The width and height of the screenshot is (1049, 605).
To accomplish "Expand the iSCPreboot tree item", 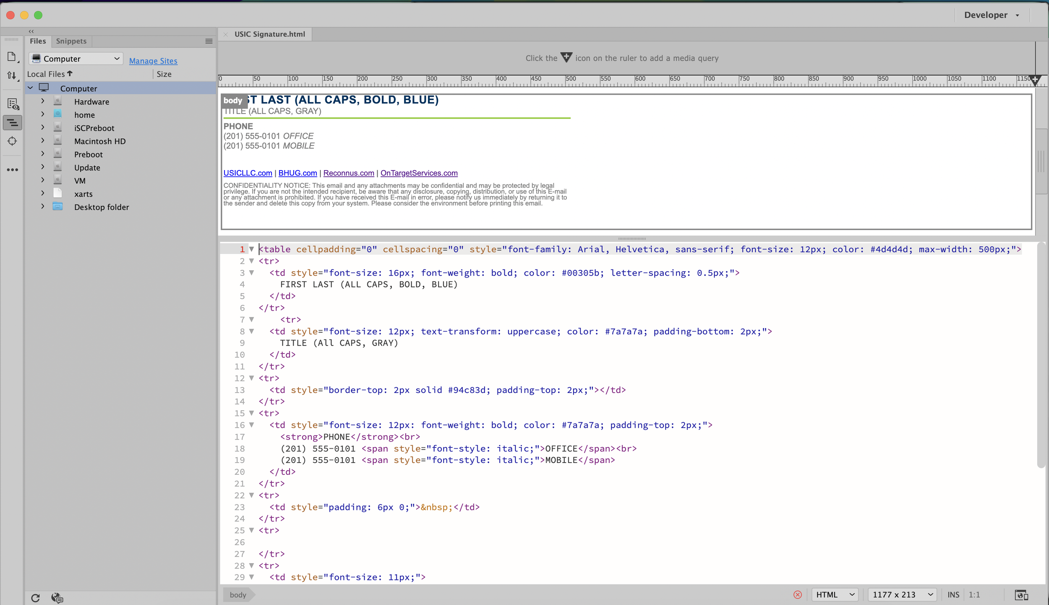I will (43, 127).
